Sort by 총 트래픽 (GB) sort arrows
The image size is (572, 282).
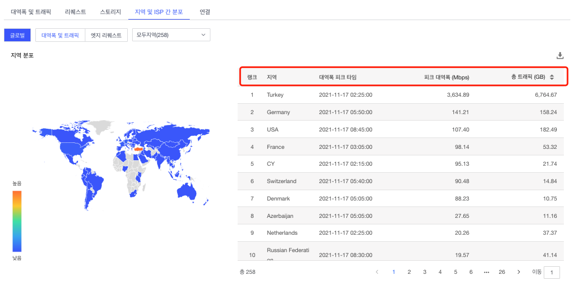coord(552,77)
